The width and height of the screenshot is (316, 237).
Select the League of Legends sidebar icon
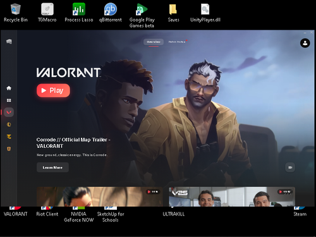click(x=9, y=125)
